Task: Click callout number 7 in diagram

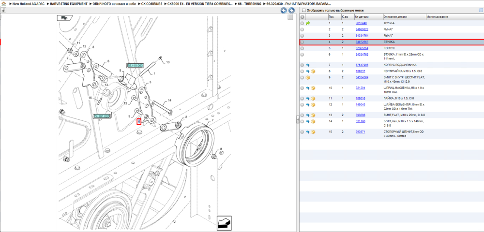Action: pyautogui.click(x=212, y=119)
